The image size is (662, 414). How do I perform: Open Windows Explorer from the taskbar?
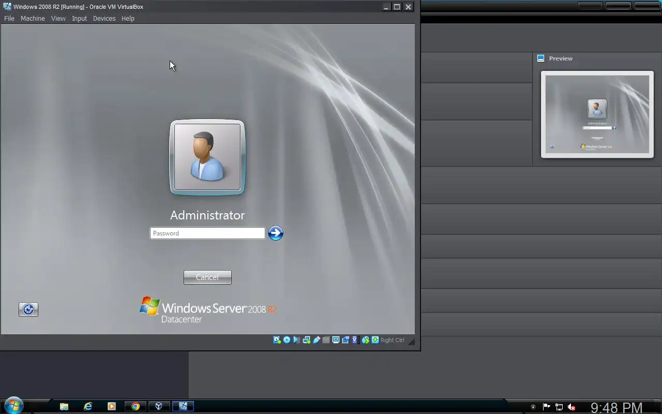pos(64,406)
